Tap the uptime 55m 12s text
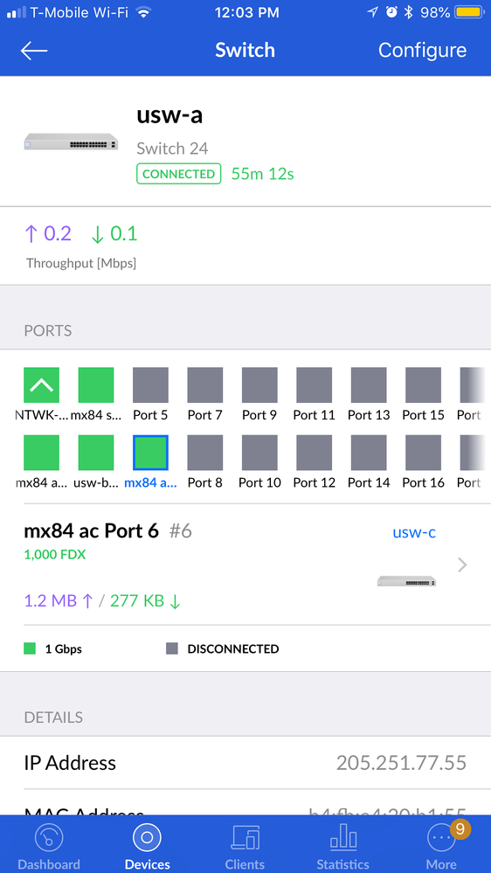Viewport: 491px width, 873px height. [263, 174]
